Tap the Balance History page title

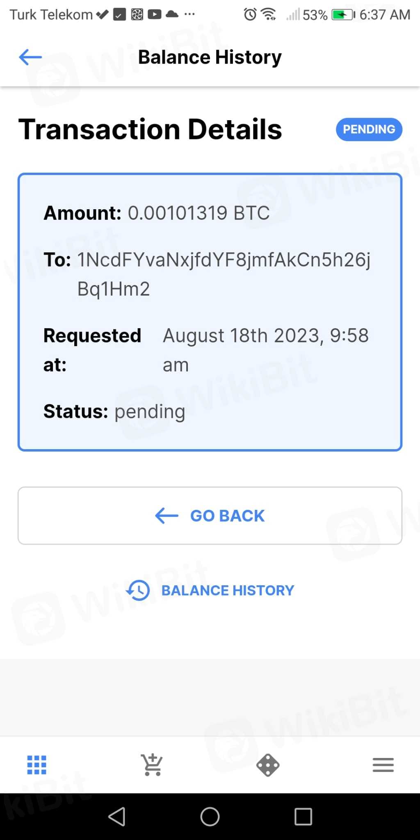[x=210, y=57]
